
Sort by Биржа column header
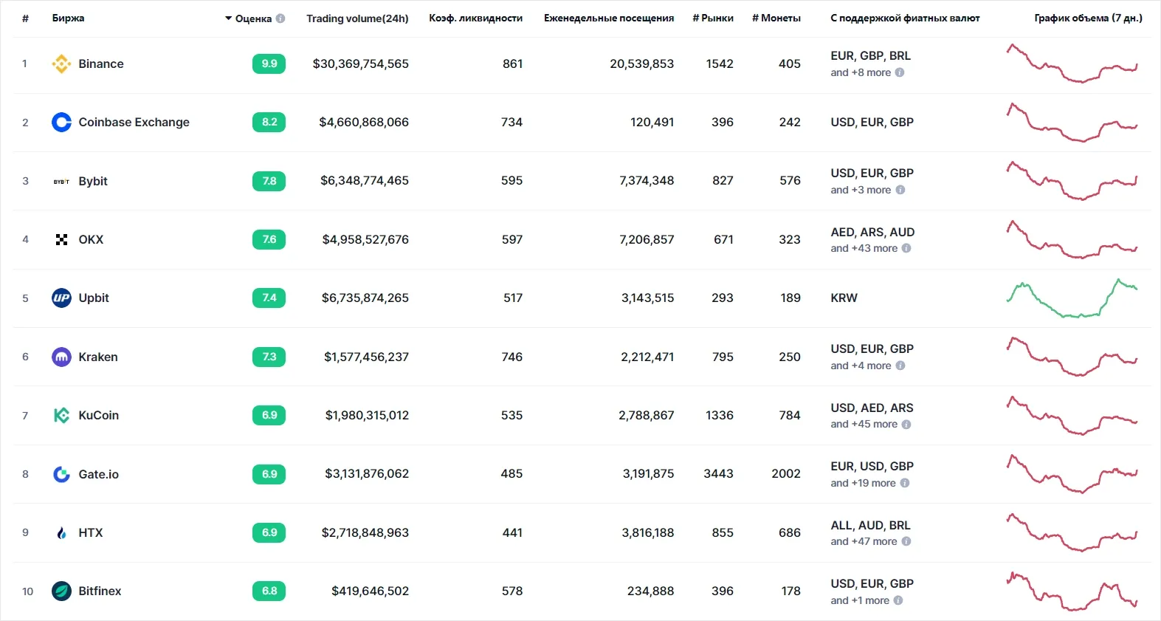tap(68, 18)
